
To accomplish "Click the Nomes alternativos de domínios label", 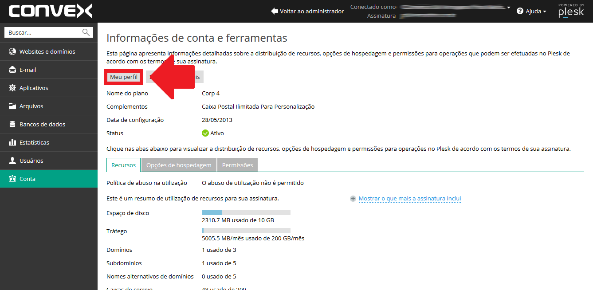I will (150, 276).
